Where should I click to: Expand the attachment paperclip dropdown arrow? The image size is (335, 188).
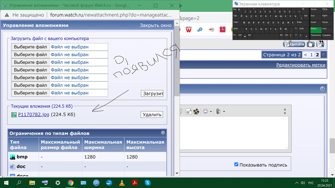pos(224,111)
